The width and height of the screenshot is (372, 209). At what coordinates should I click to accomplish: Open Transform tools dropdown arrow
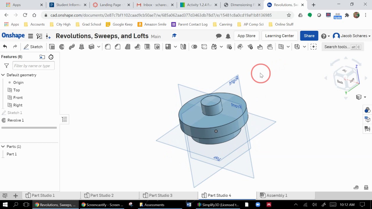pos(221,47)
